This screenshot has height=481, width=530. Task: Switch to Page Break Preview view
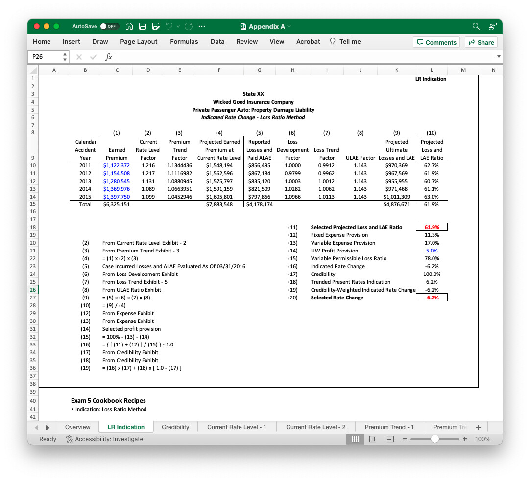coord(390,439)
